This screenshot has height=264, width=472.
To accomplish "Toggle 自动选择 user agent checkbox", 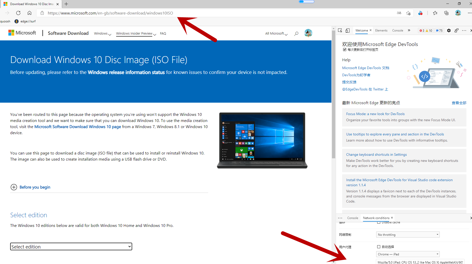I will [x=379, y=247].
